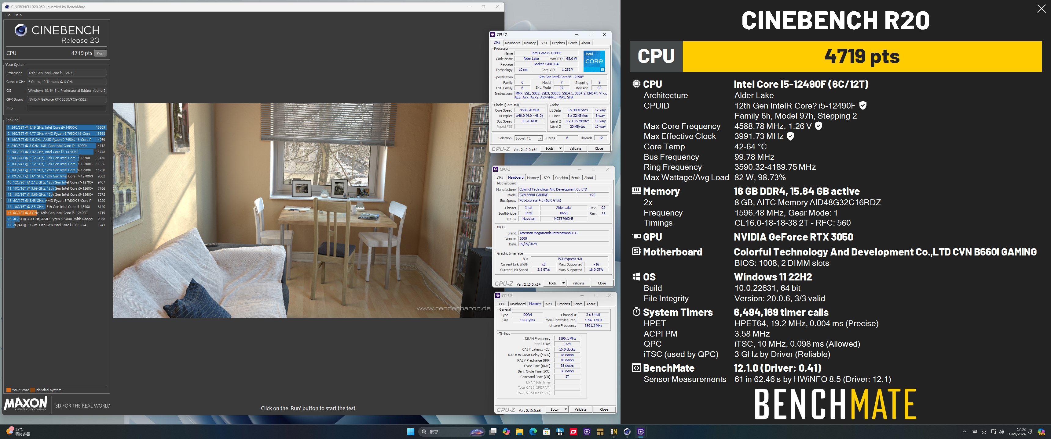Open Tools dropdown arrow in Memory CPU-Z window
Screen dimensions: 1051x439
pos(566,409)
